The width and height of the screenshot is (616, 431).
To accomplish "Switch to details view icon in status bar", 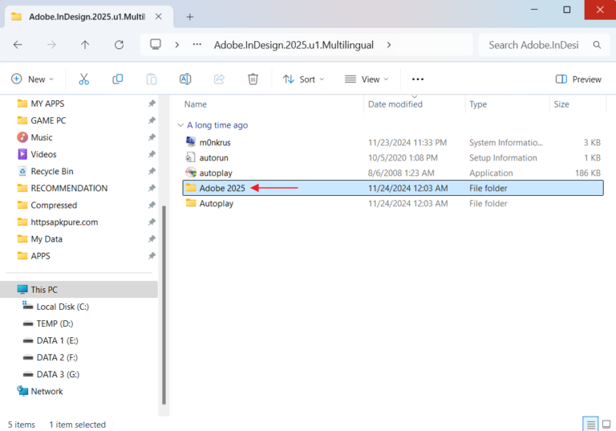I will 590,425.
